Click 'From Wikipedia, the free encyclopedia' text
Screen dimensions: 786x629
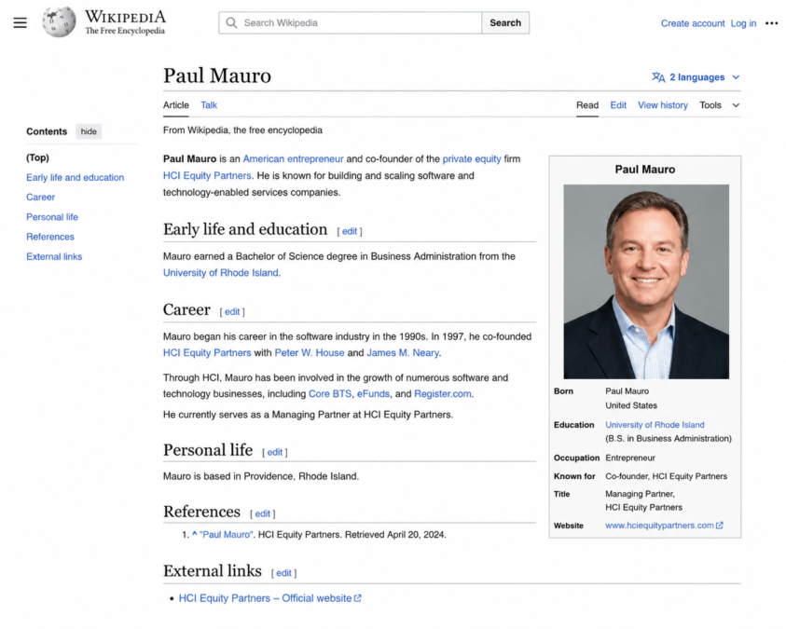tap(242, 130)
